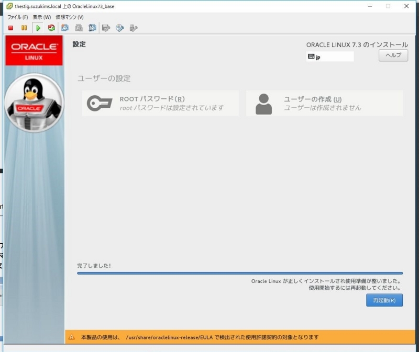Click the Oracle penguin mascot image

click(34, 103)
